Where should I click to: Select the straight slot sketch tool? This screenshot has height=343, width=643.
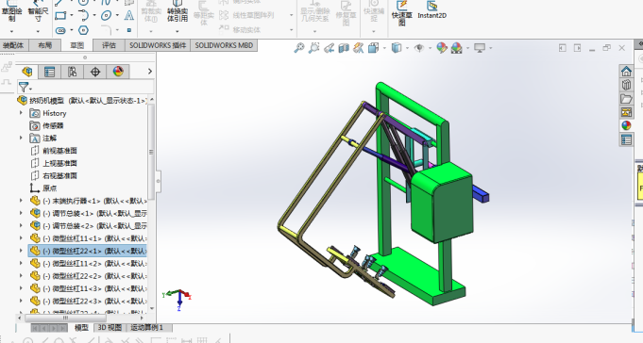click(60, 30)
